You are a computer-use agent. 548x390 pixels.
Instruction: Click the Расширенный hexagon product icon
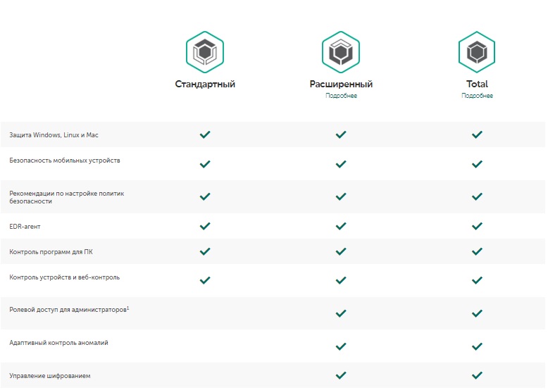tap(341, 51)
